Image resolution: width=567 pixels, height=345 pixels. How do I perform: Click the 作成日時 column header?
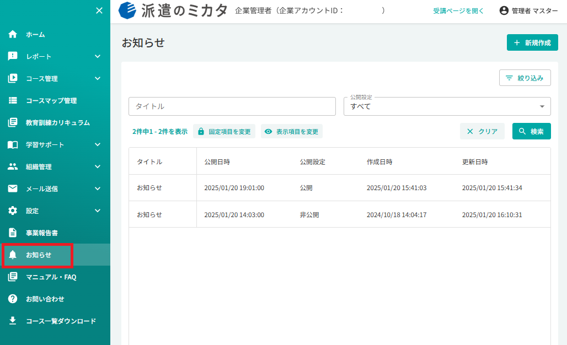(x=379, y=162)
